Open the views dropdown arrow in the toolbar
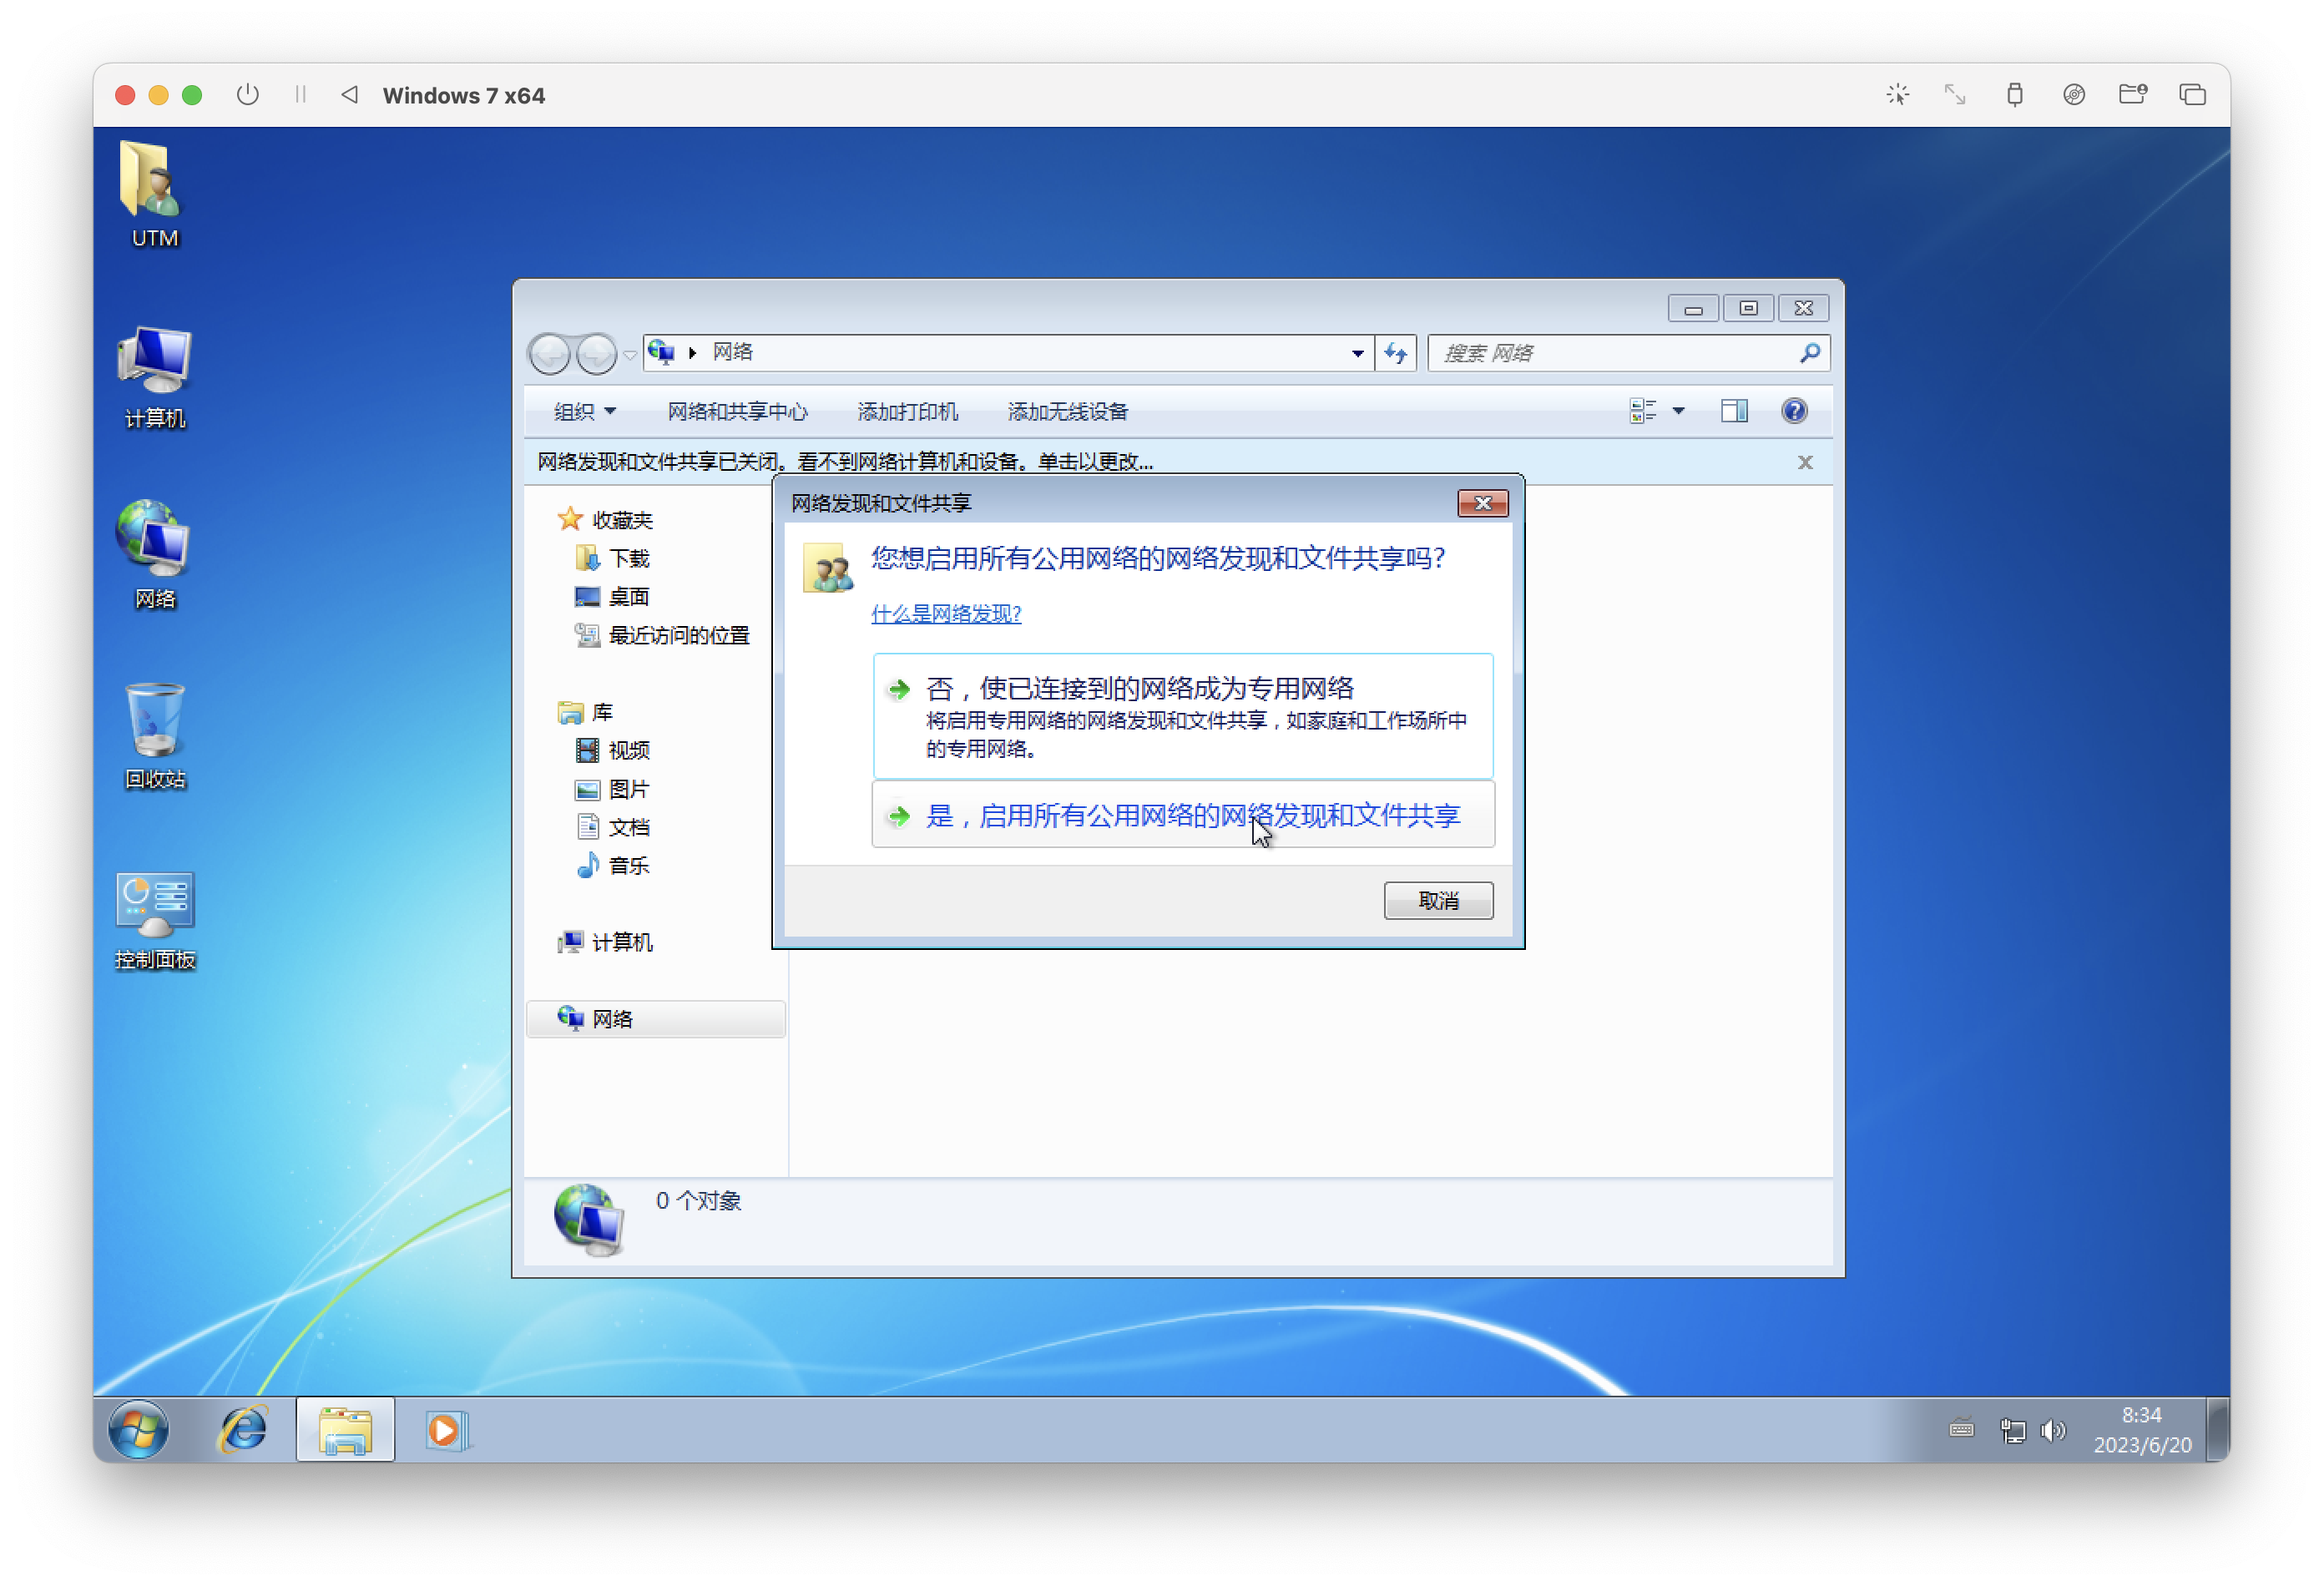This screenshot has width=2324, height=1586. click(1679, 411)
